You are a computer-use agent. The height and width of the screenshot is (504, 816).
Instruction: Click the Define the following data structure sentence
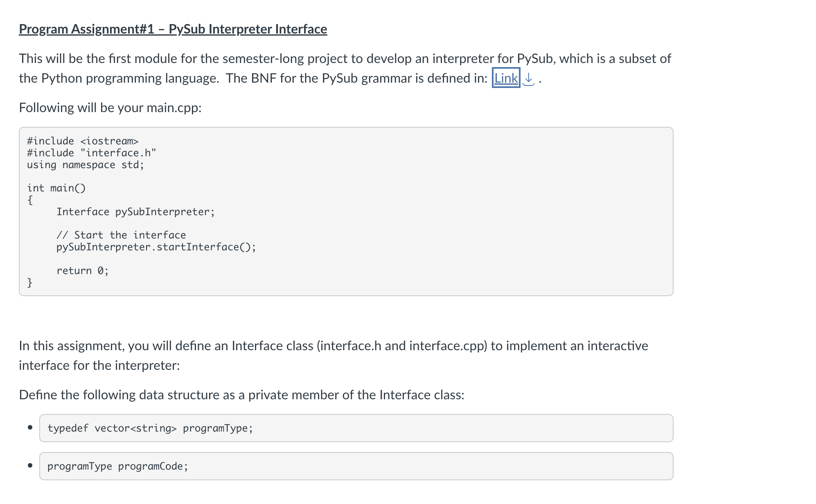[241, 395]
